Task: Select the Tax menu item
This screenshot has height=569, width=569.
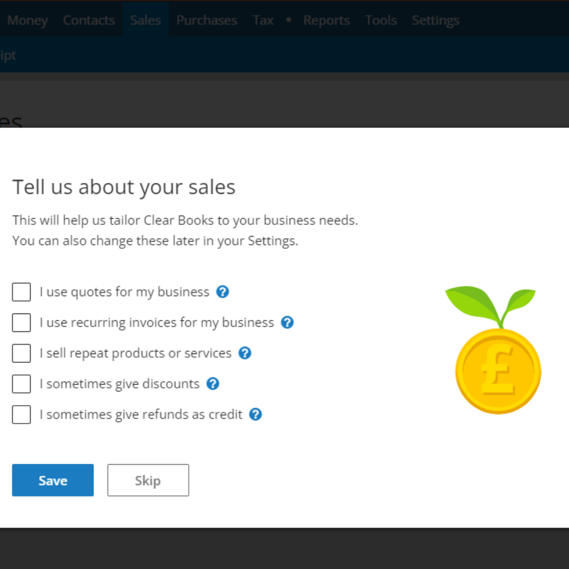Action: point(263,21)
